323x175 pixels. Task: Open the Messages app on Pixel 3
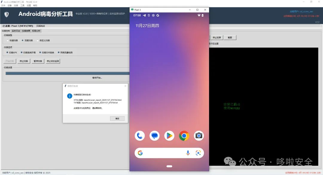click(155, 136)
